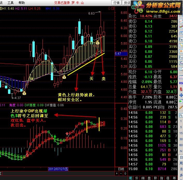Select the 价 price tab
Image resolution: width=183 pixels, height=180 pixels.
[x=137, y=178]
